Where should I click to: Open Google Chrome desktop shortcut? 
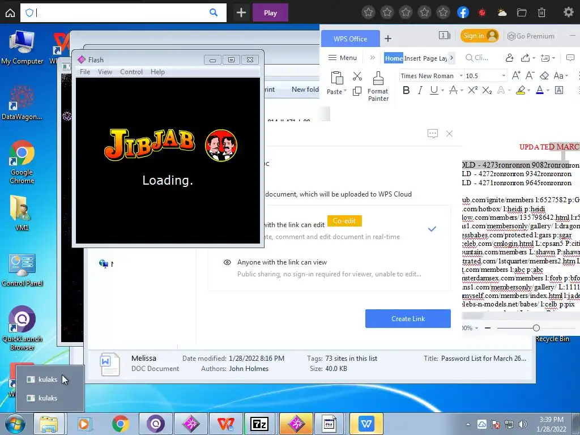[22, 162]
